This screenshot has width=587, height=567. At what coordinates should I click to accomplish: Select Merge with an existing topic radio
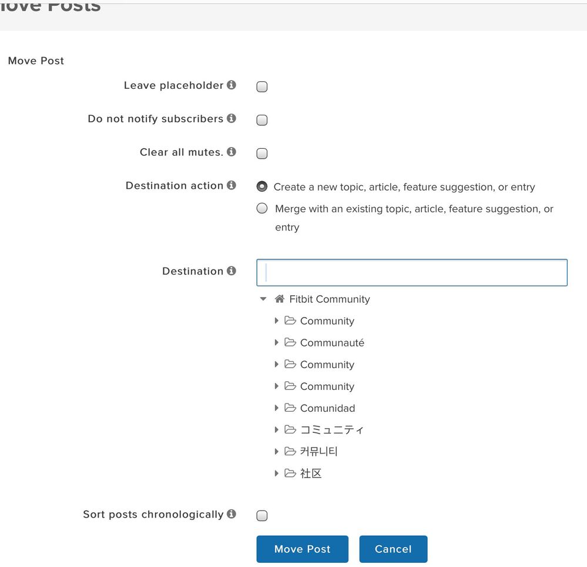261,208
